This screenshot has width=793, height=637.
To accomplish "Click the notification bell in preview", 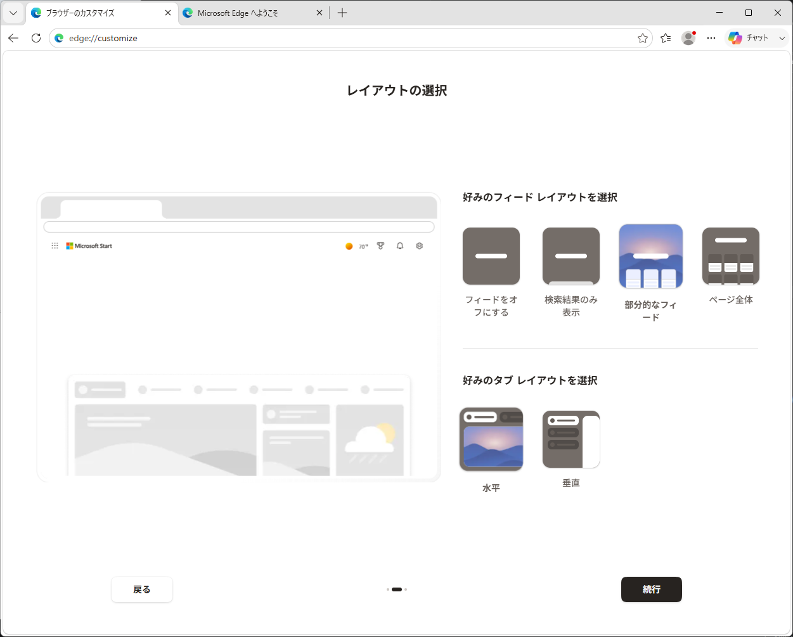I will pyautogui.click(x=400, y=246).
